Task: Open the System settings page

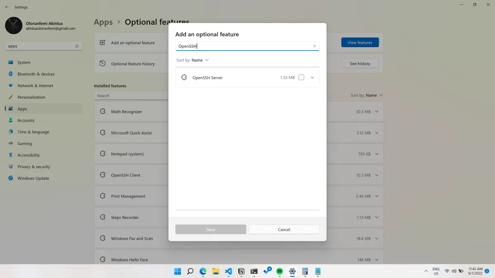Action: coord(44,63)
